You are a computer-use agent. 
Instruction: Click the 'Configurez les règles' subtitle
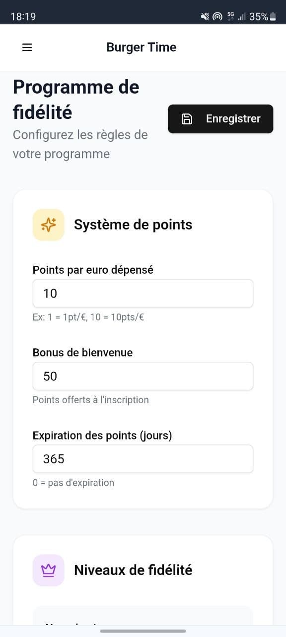click(79, 144)
